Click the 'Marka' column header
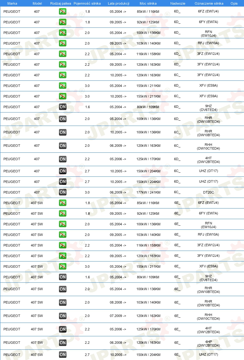 click(12, 3)
